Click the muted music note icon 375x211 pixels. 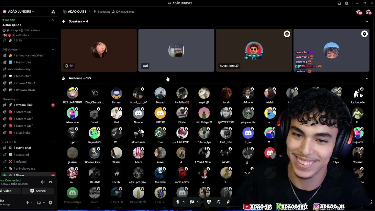(x=219, y=202)
